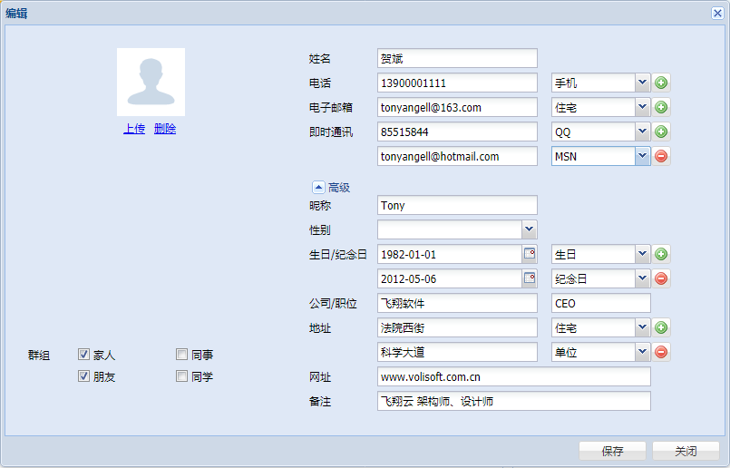Collapse the 高级 advanced section
This screenshot has width=730, height=468.
(318, 187)
